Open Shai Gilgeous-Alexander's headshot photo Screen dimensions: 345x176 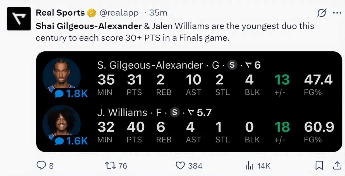tap(61, 74)
